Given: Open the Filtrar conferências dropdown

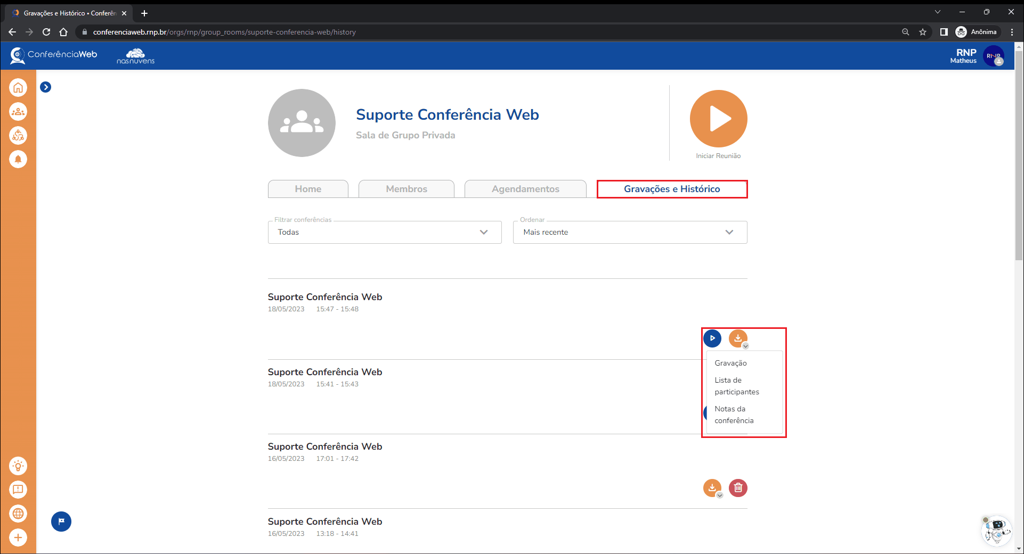Looking at the screenshot, I should (384, 233).
